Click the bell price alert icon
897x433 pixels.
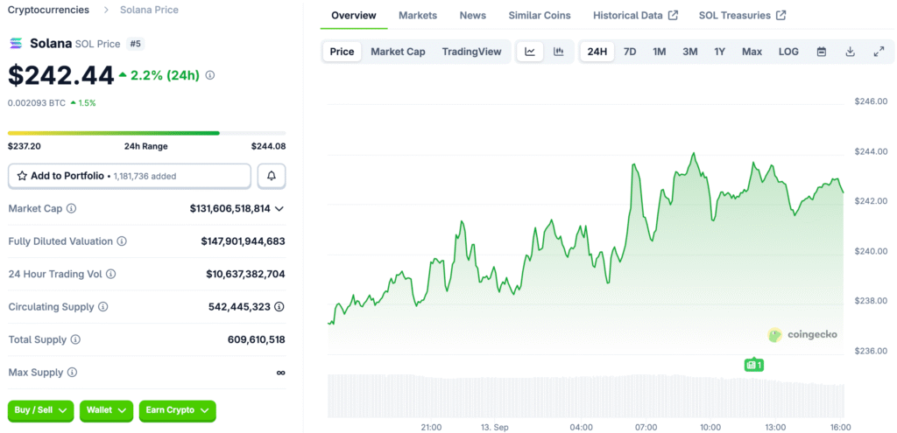coord(272,176)
